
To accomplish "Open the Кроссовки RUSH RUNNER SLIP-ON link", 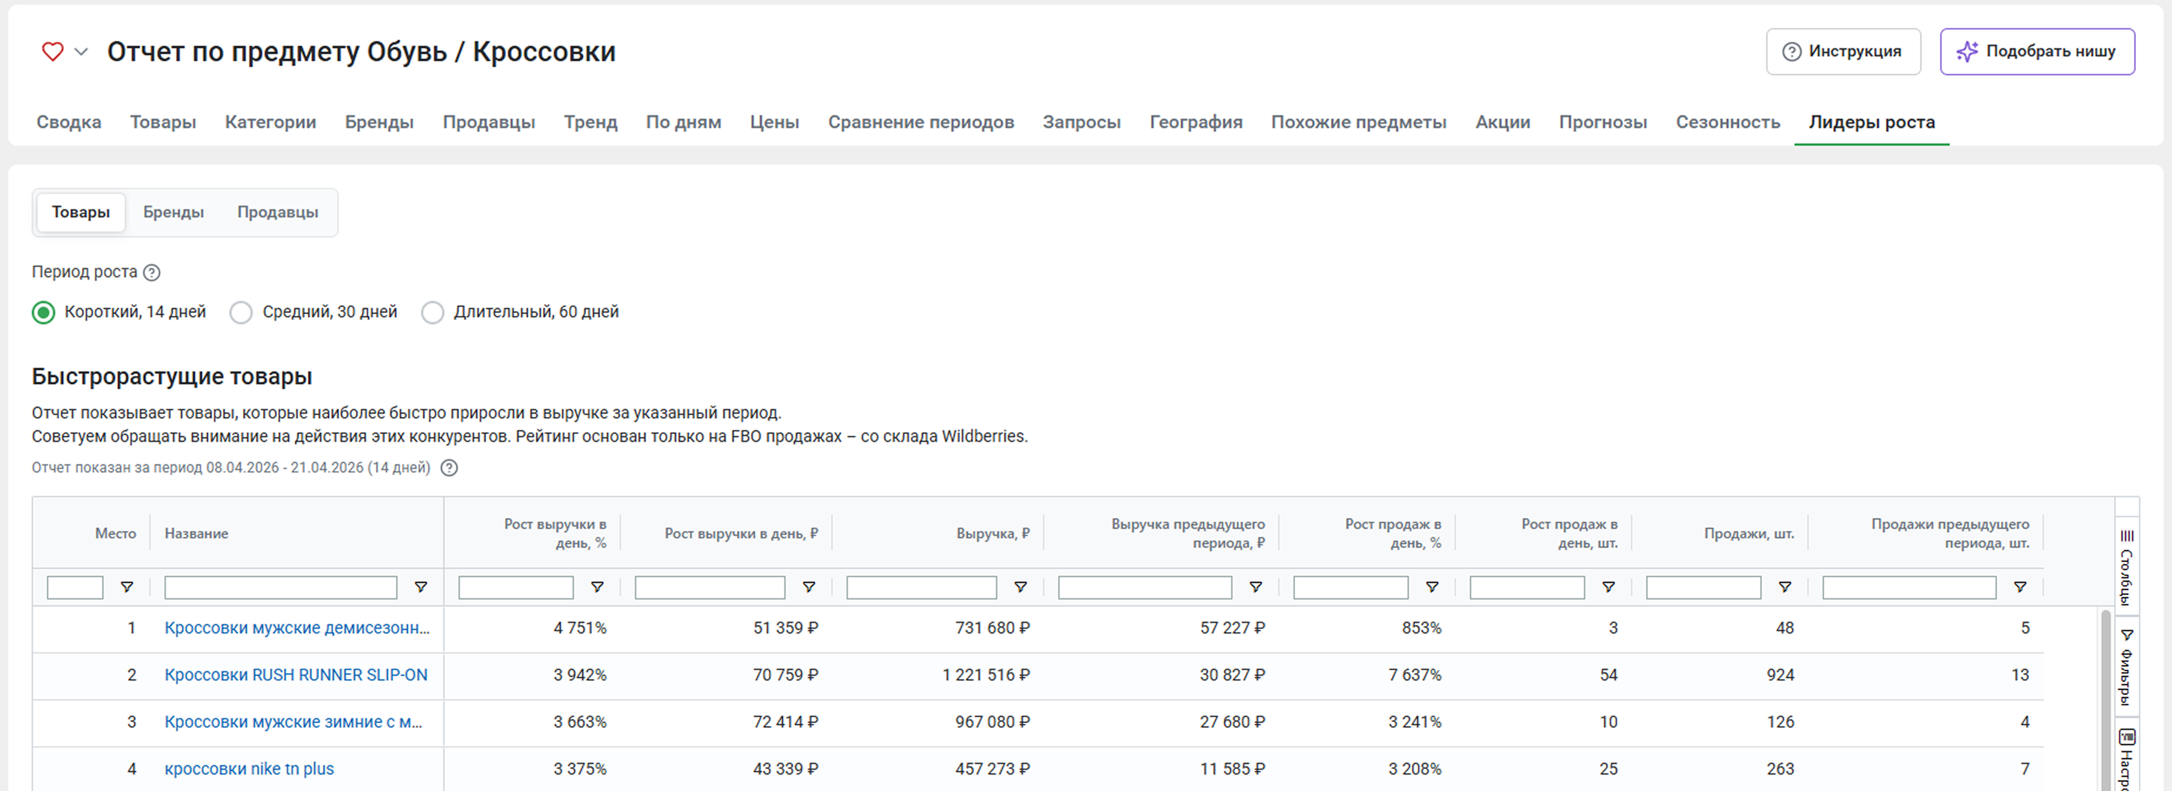I will pos(296,675).
